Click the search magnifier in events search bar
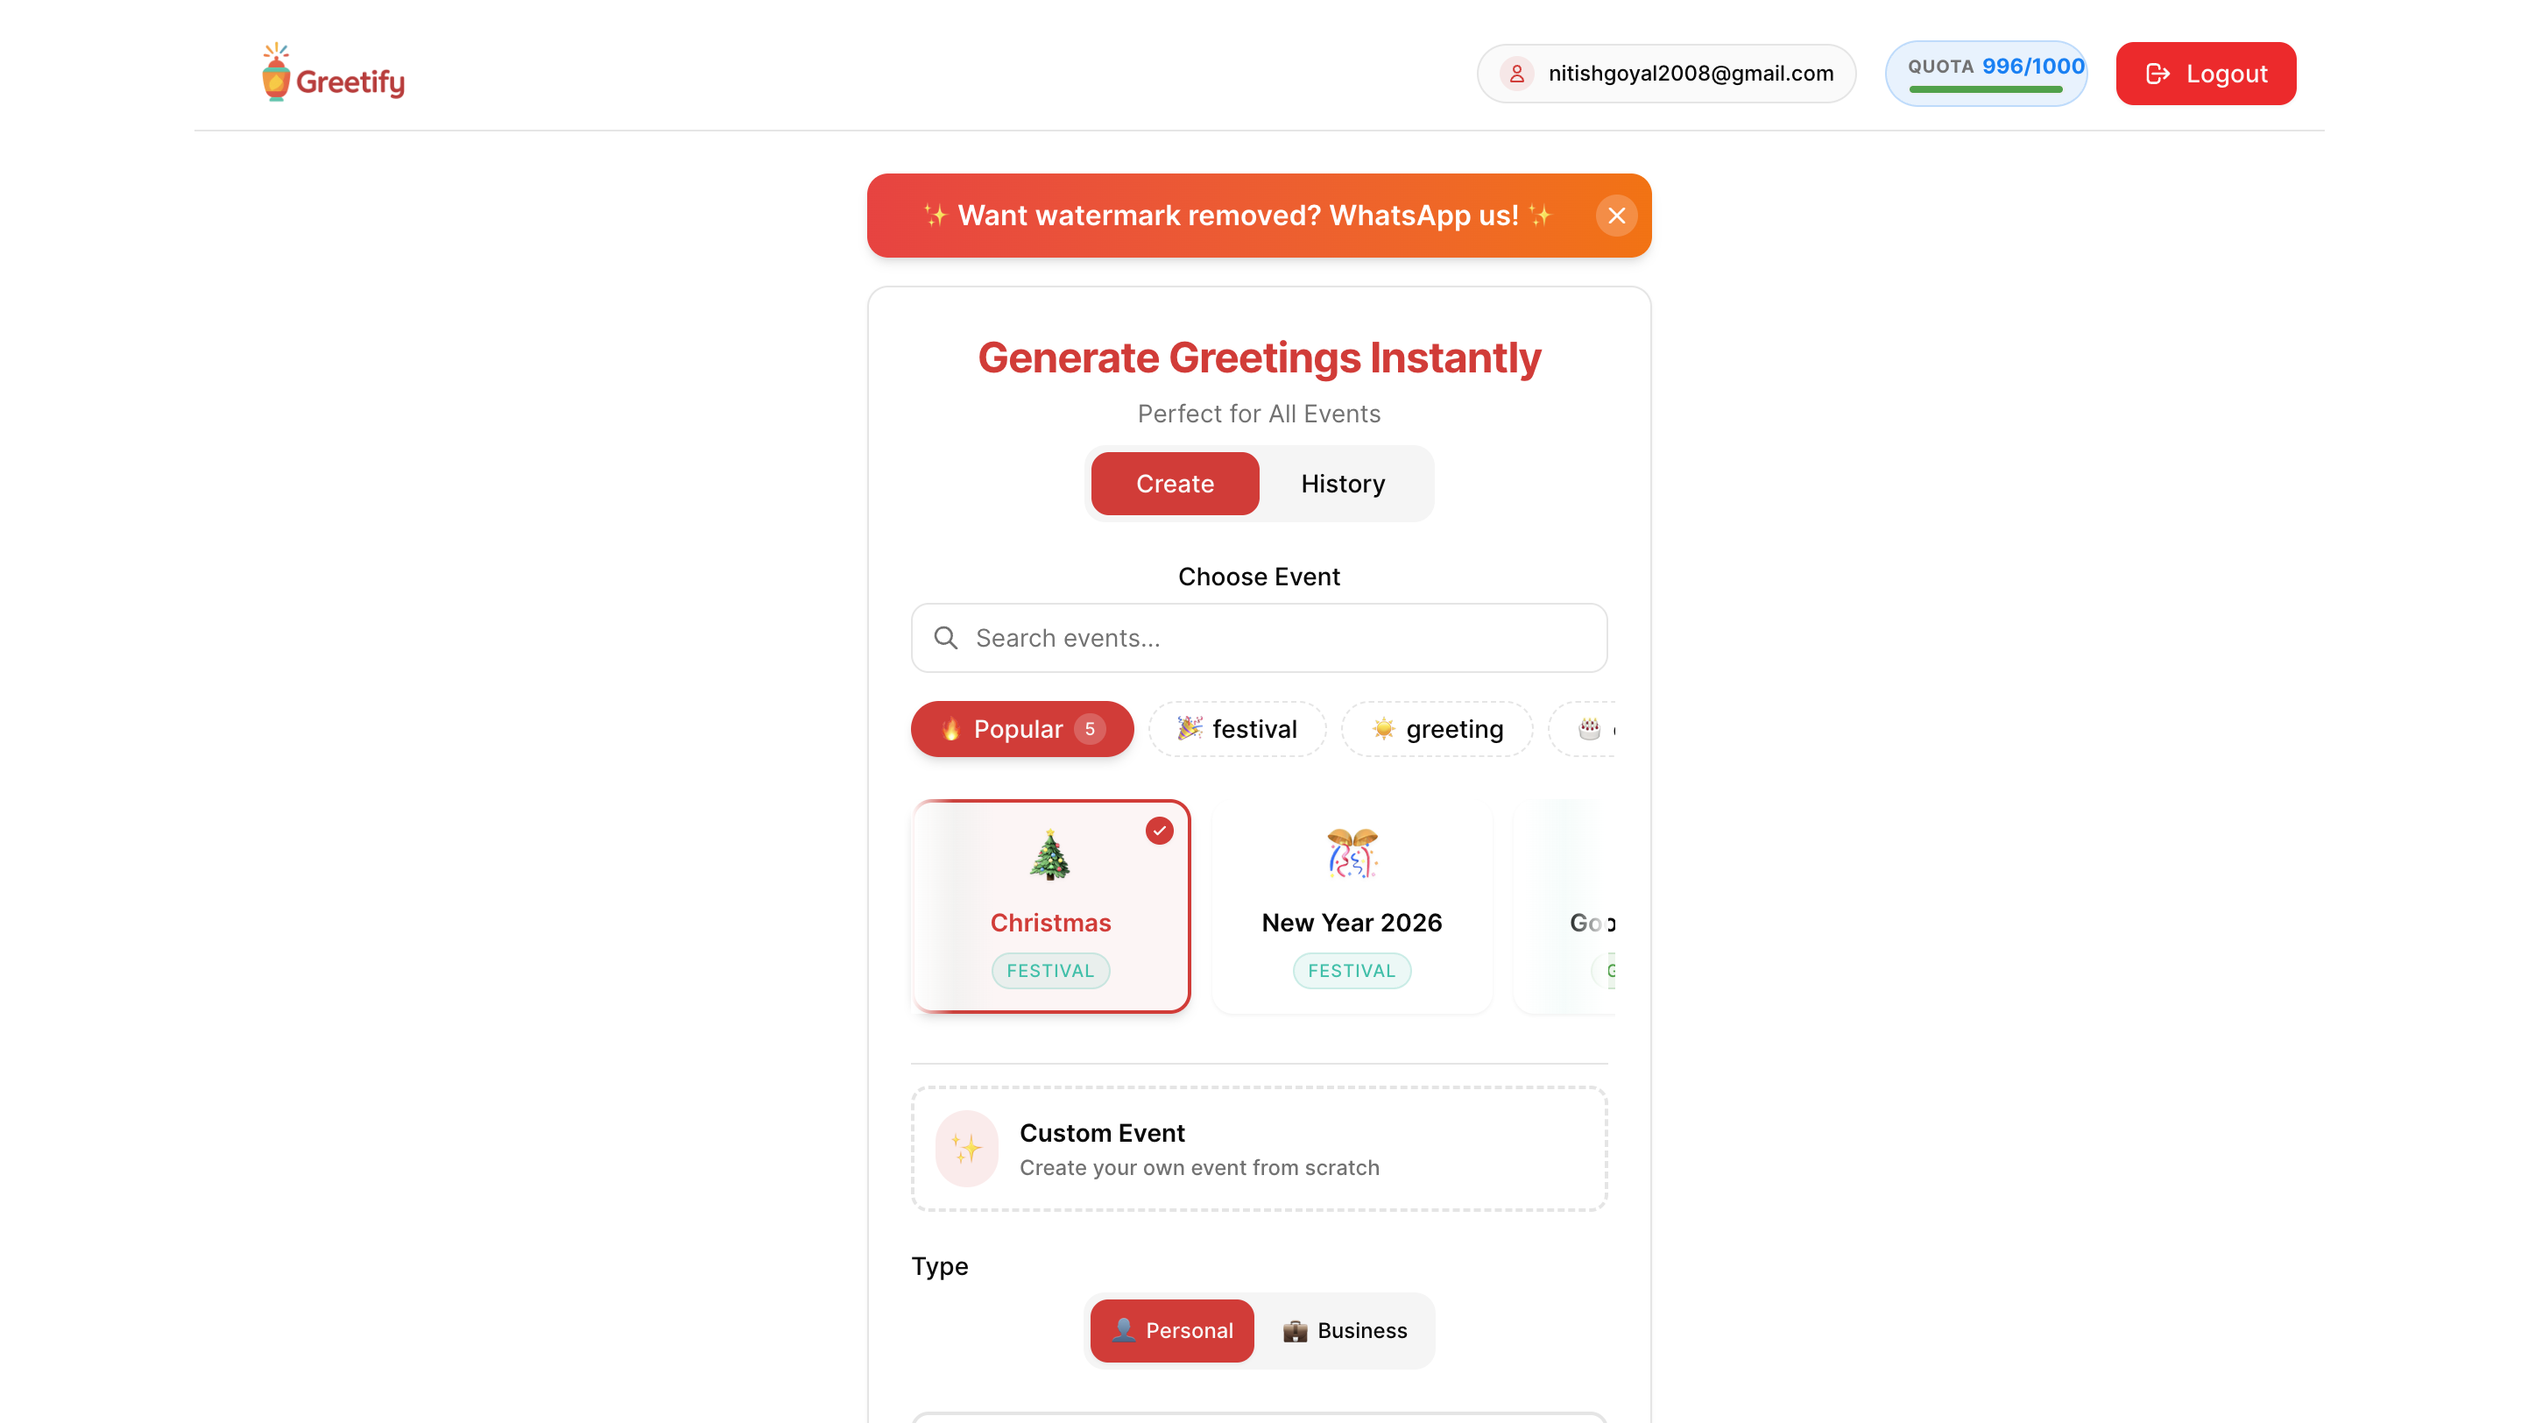 pos(945,637)
